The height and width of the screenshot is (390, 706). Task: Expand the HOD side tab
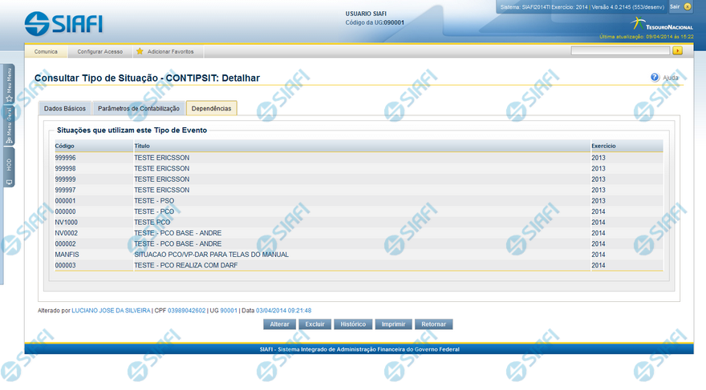click(x=9, y=169)
